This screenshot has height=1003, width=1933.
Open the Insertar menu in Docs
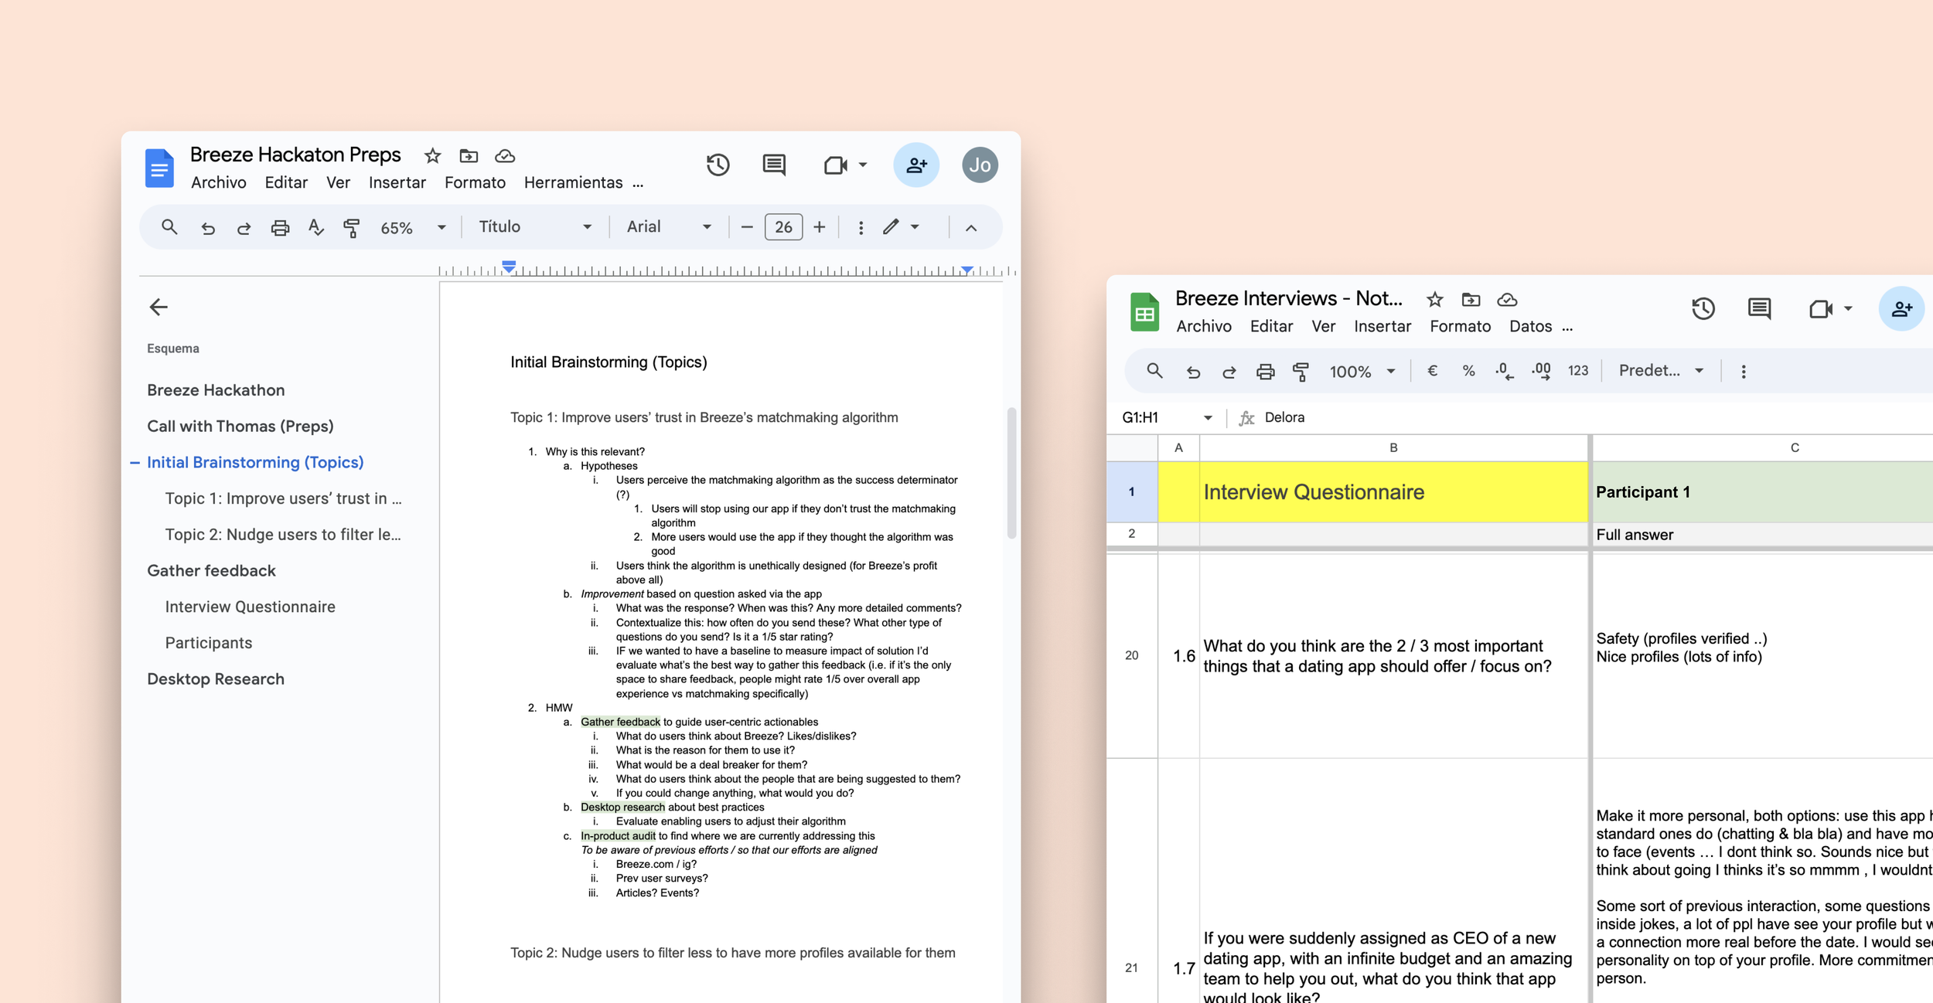(397, 182)
